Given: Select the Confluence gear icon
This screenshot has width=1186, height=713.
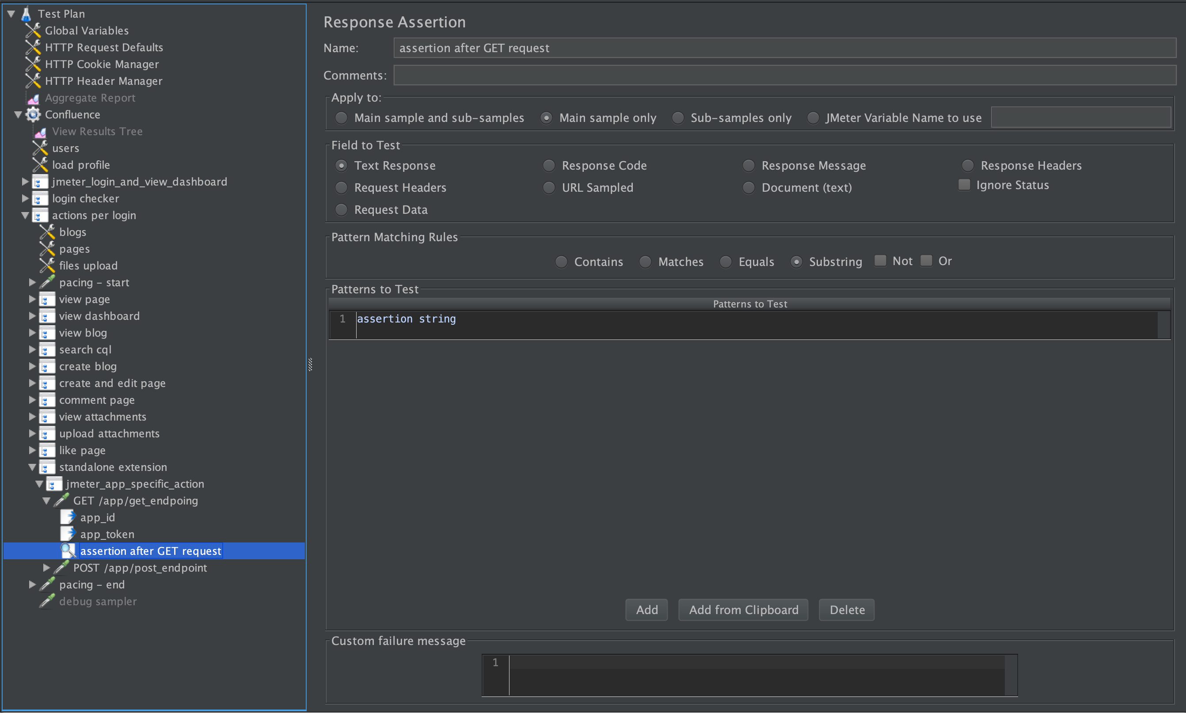Looking at the screenshot, I should [33, 114].
